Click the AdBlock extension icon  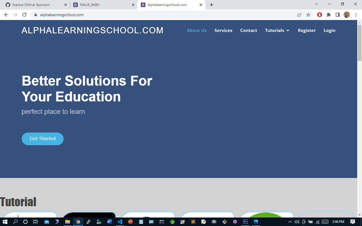[320, 15]
